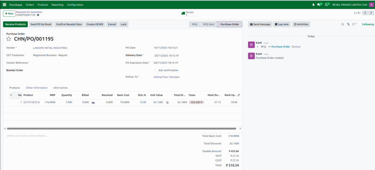Open company switcher RETAIL PRIVATE LIMITED CHN

point(349,5)
